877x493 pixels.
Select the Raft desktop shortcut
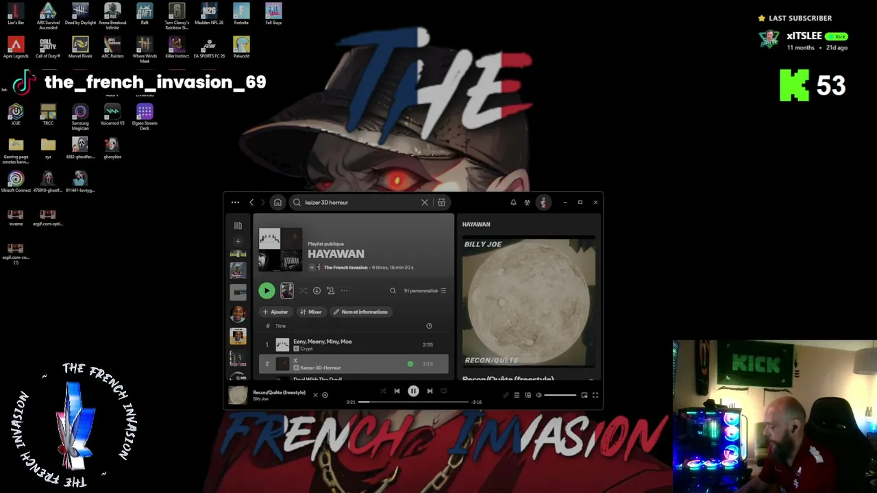pos(145,14)
